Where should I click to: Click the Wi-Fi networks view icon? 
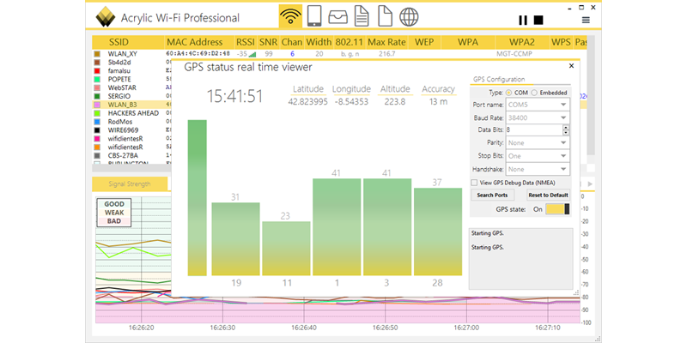click(291, 17)
